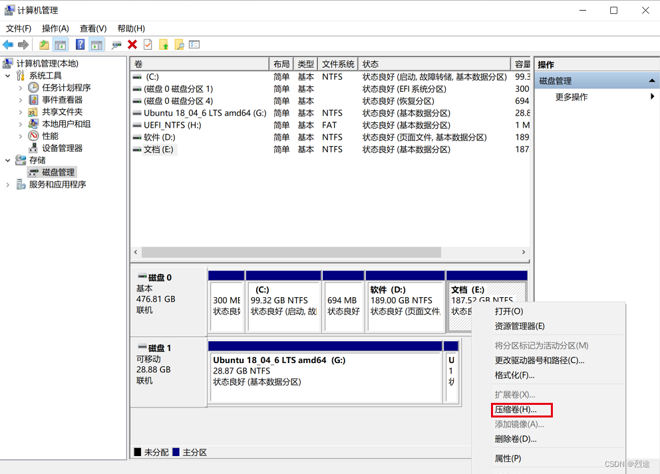Click the folder with green arrow toolbar icon
This screenshot has width=660, height=474.
[x=43, y=44]
